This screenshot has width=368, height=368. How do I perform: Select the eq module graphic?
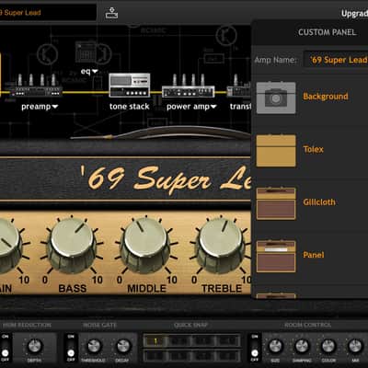[93, 53]
